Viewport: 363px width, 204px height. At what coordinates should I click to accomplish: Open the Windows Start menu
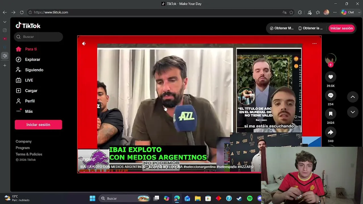(x=92, y=198)
